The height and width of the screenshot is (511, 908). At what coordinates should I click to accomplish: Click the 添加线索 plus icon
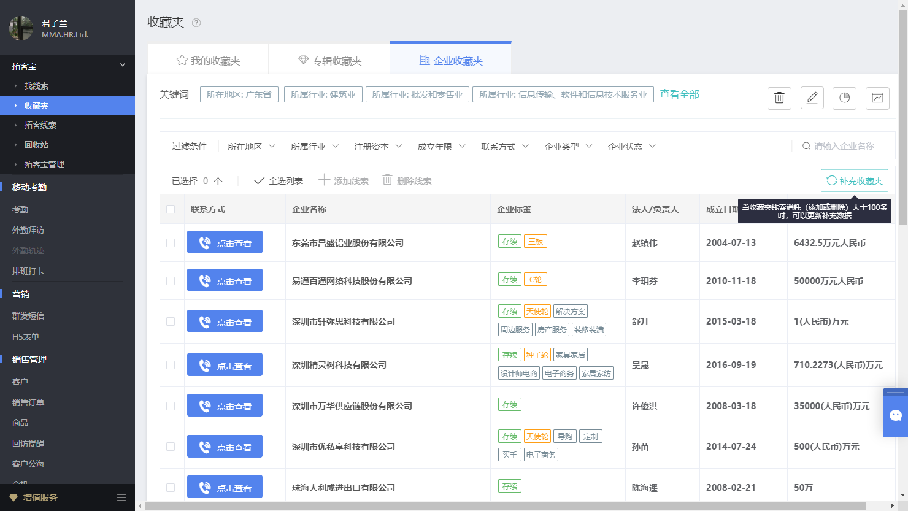pos(325,180)
